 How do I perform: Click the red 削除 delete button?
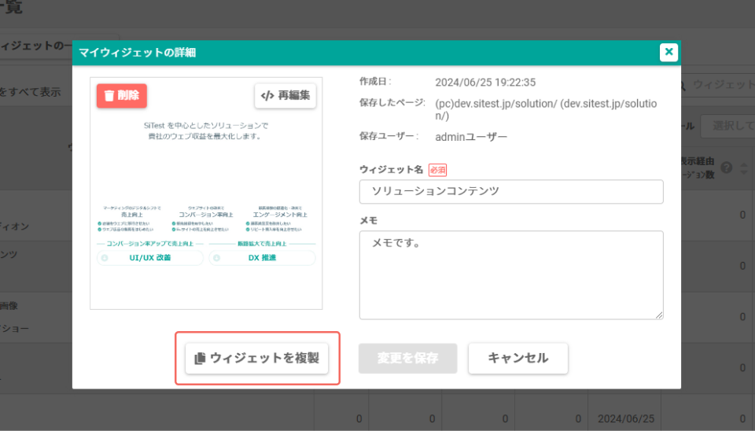(121, 96)
